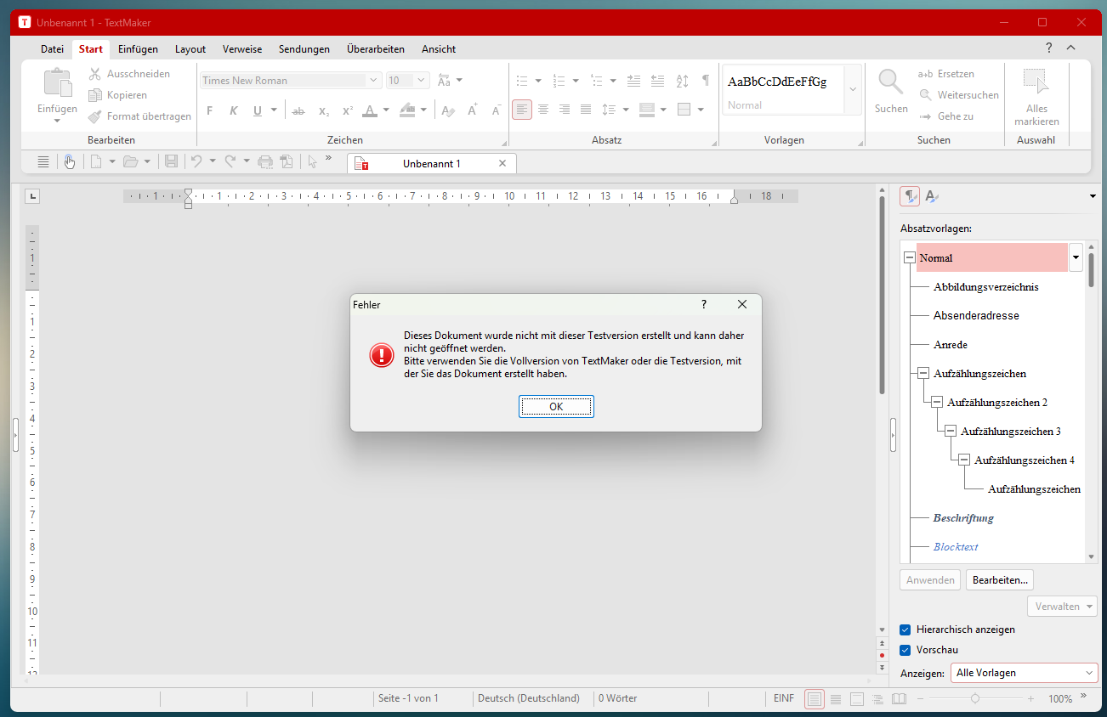Open the Layout ribbon tab
The image size is (1107, 717).
click(190, 49)
